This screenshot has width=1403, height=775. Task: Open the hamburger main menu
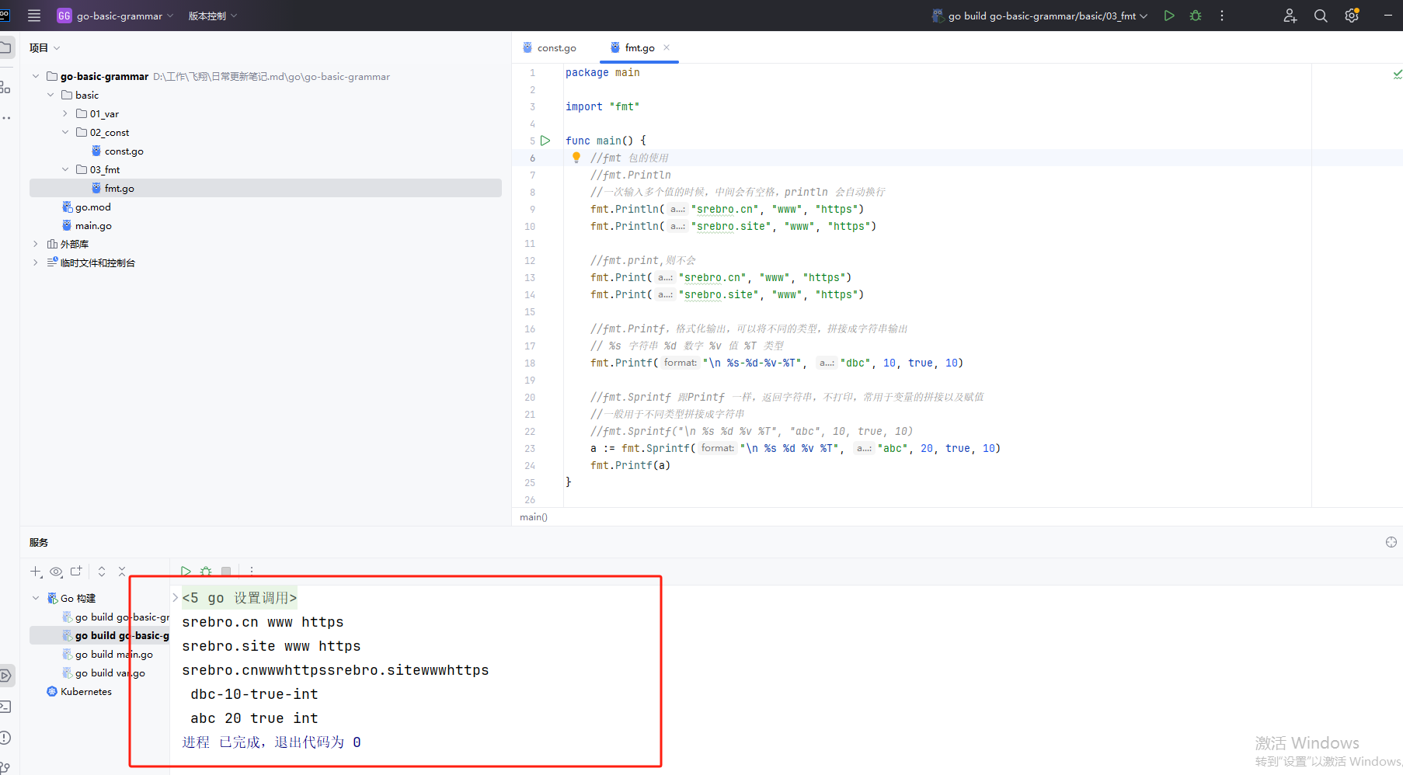pos(34,16)
